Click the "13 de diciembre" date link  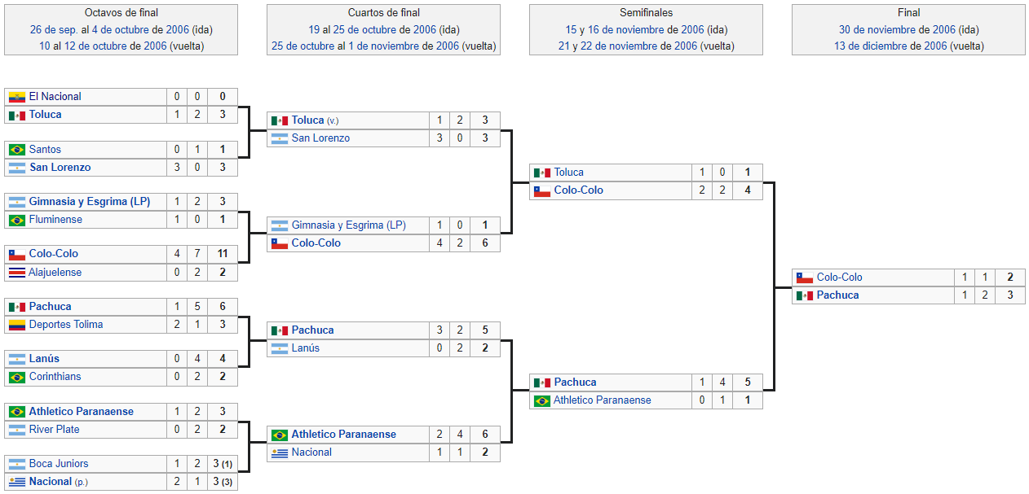pyautogui.click(x=873, y=46)
